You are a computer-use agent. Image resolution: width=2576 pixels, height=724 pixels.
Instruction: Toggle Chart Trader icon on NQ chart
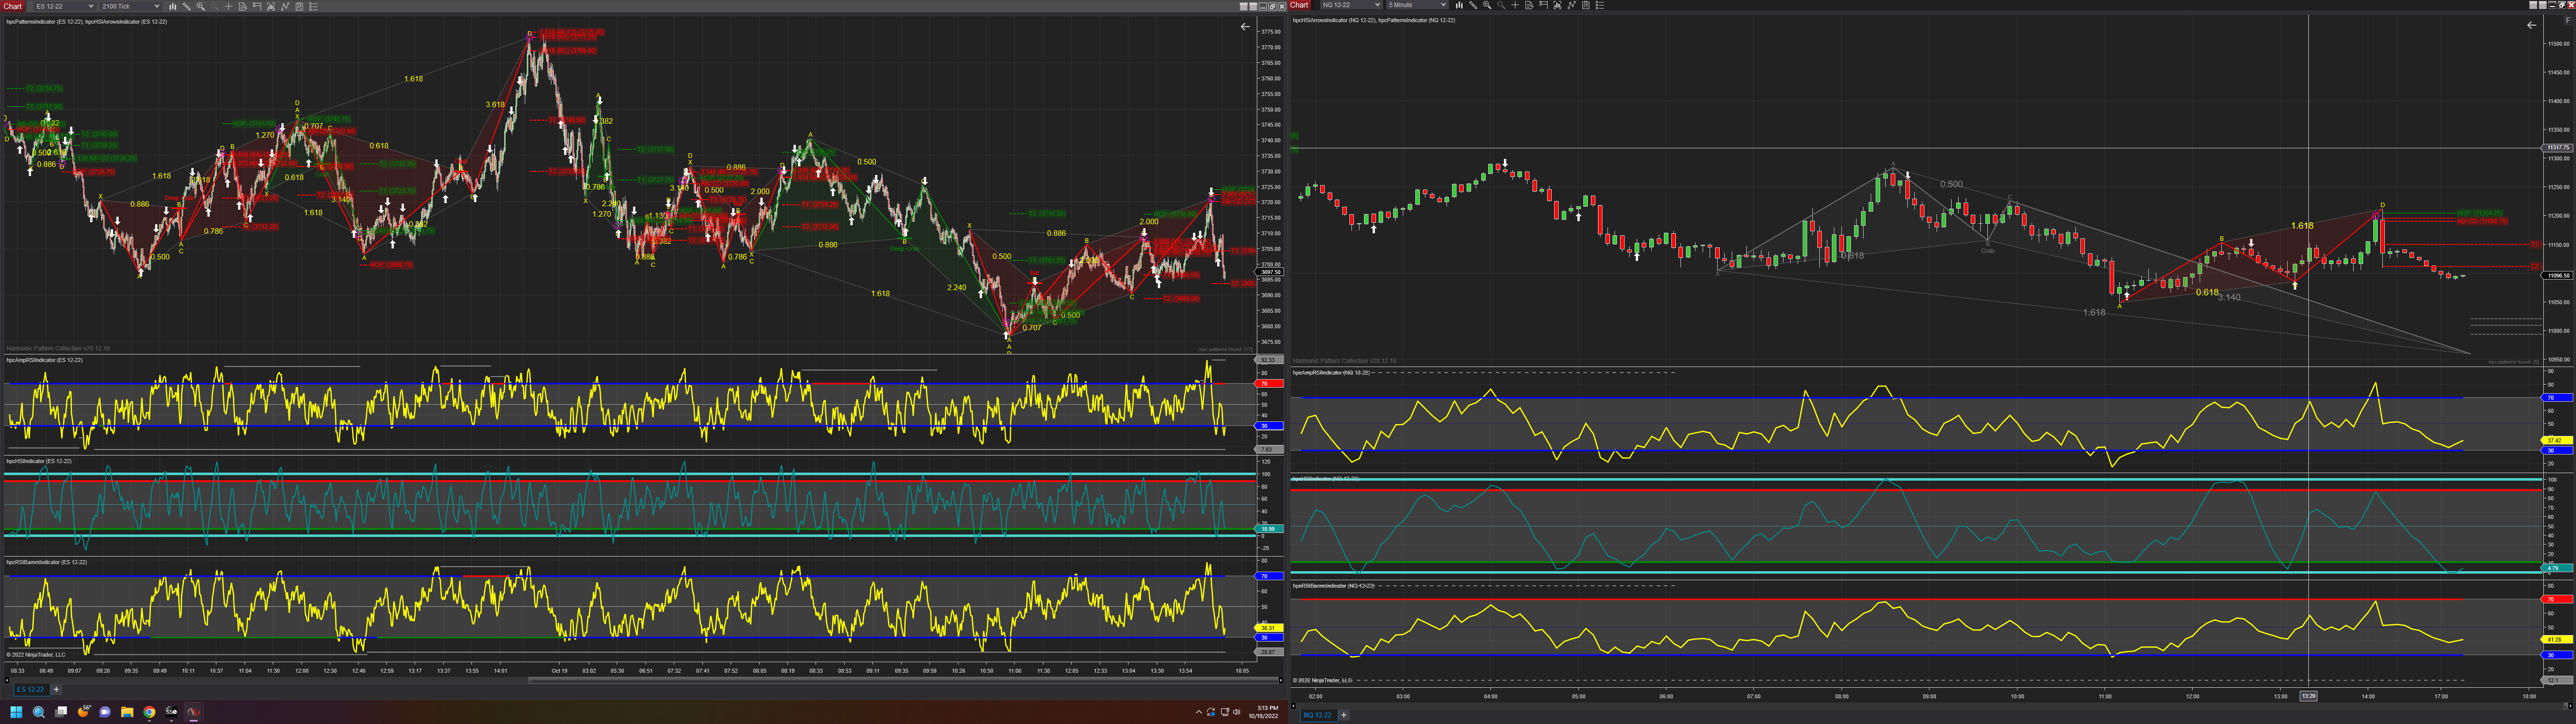1543,5
